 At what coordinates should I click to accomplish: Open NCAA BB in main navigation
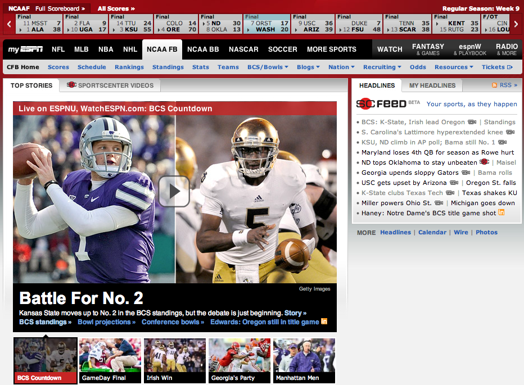click(203, 49)
